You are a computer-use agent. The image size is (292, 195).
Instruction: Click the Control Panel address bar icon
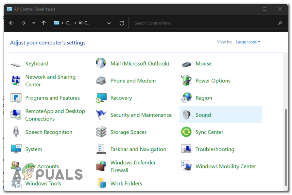(x=56, y=23)
